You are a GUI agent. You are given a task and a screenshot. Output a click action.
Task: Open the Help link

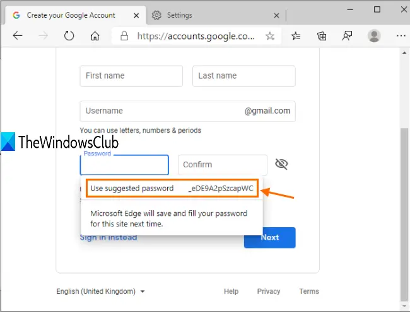[231, 291]
